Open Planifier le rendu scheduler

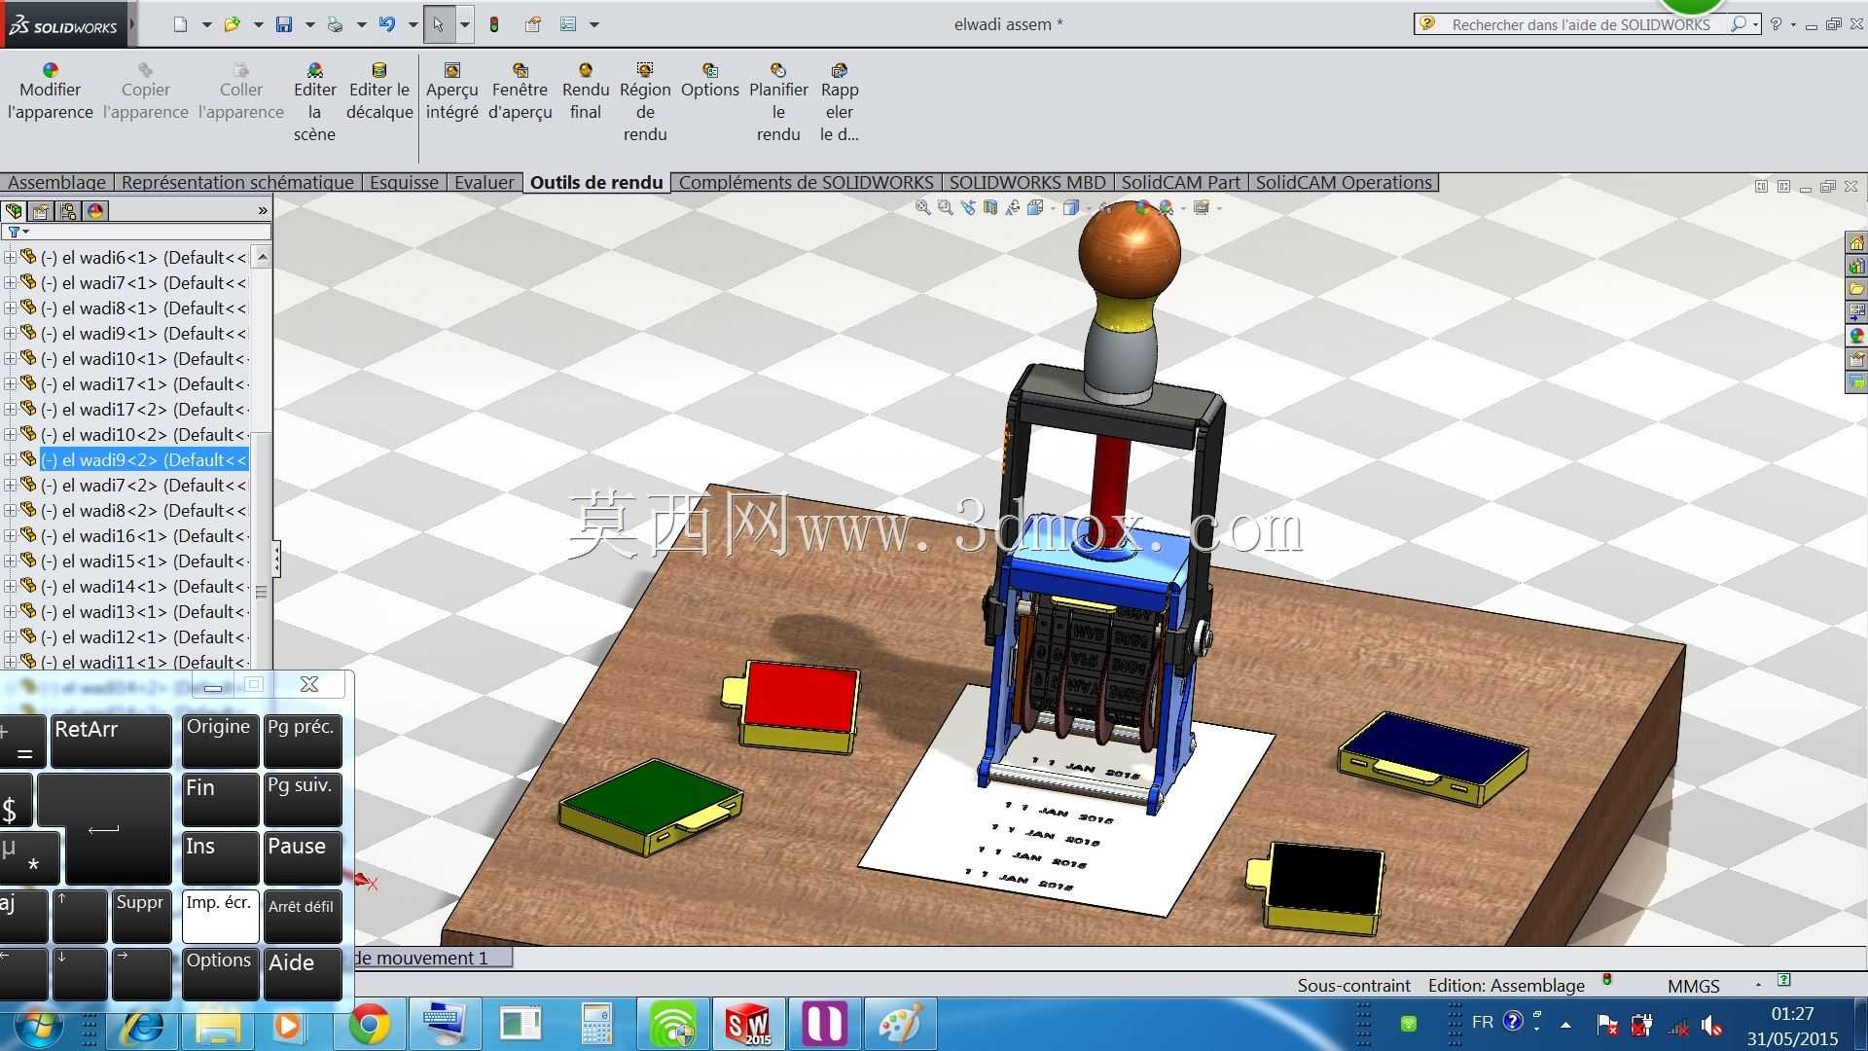click(x=778, y=102)
